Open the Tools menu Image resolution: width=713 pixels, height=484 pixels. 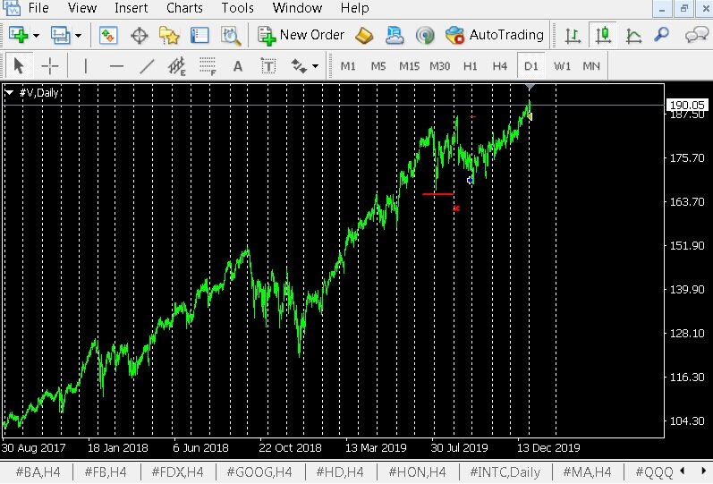coord(237,8)
